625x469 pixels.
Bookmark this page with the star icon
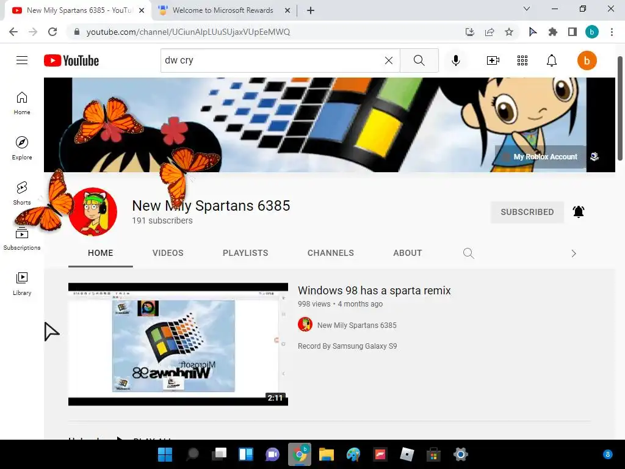click(509, 32)
